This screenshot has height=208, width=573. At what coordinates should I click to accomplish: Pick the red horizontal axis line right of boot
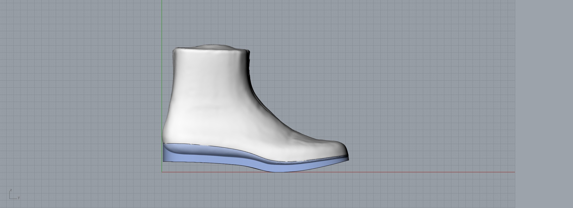tap(430, 172)
